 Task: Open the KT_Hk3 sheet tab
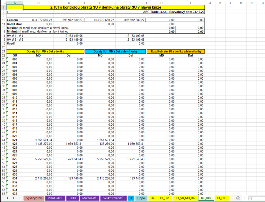point(221,198)
